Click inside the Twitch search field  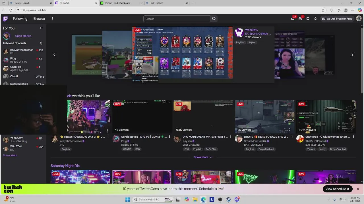(x=177, y=19)
